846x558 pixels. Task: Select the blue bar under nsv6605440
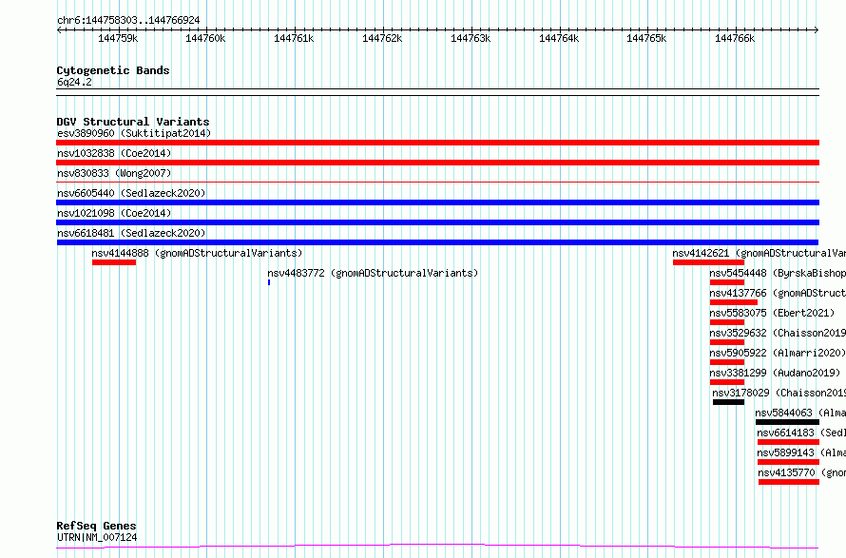(x=437, y=202)
